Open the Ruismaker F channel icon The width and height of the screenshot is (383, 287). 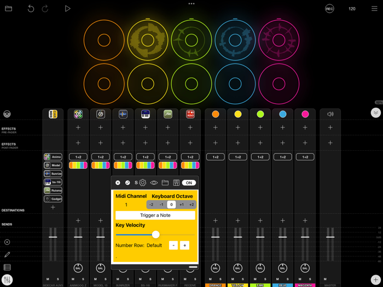(x=168, y=114)
